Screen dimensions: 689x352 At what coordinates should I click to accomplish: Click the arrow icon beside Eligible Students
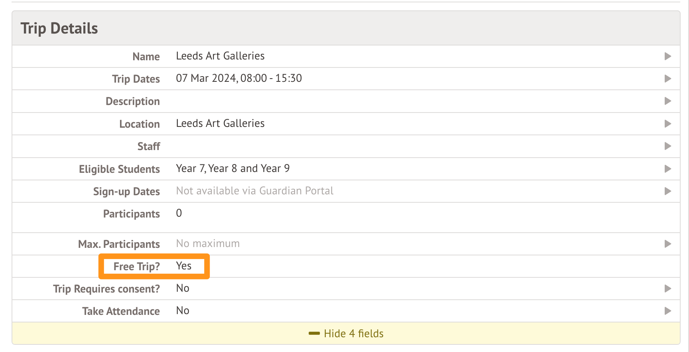(667, 169)
